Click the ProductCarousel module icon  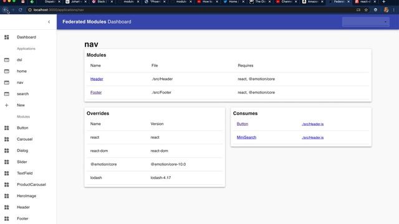tap(7, 185)
